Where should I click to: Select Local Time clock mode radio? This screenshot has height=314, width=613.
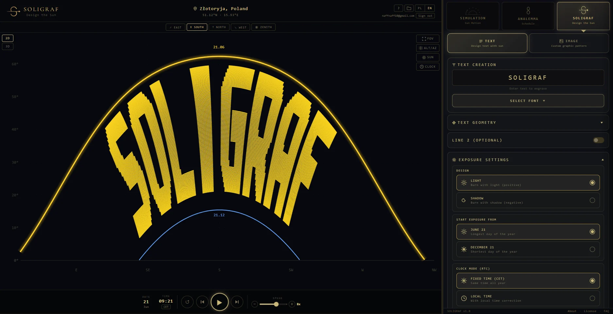click(592, 298)
